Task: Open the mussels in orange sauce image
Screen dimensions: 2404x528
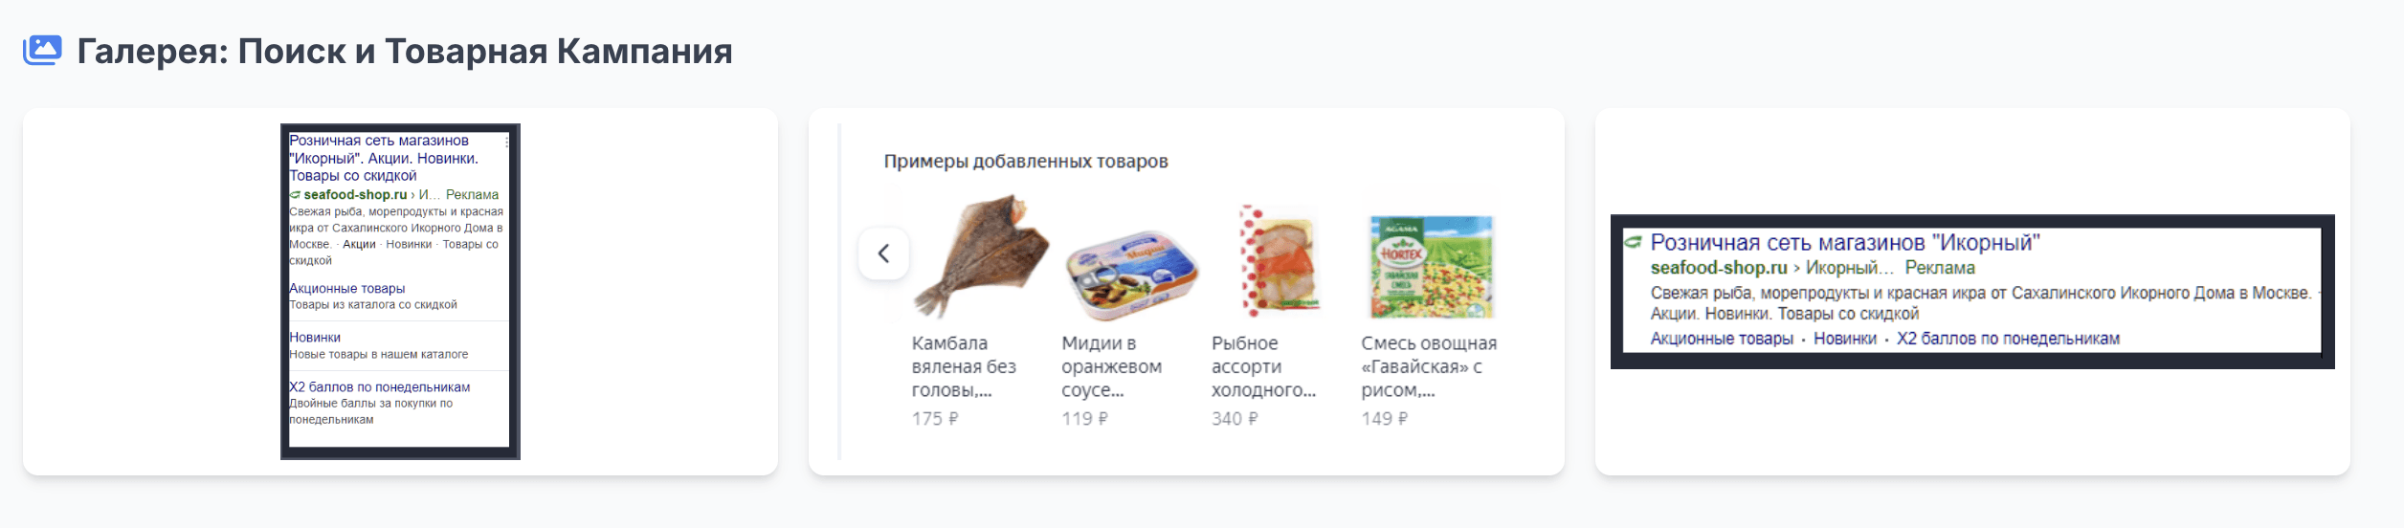Action: coord(1132,274)
